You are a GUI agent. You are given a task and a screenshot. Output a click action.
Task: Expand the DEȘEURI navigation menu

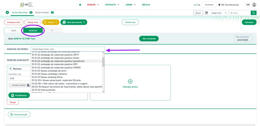pyautogui.click(x=93, y=5)
